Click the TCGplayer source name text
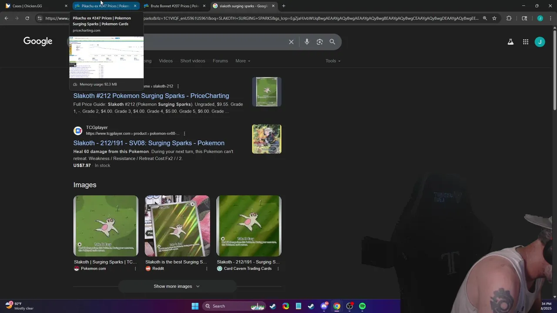557x313 pixels. (x=97, y=127)
